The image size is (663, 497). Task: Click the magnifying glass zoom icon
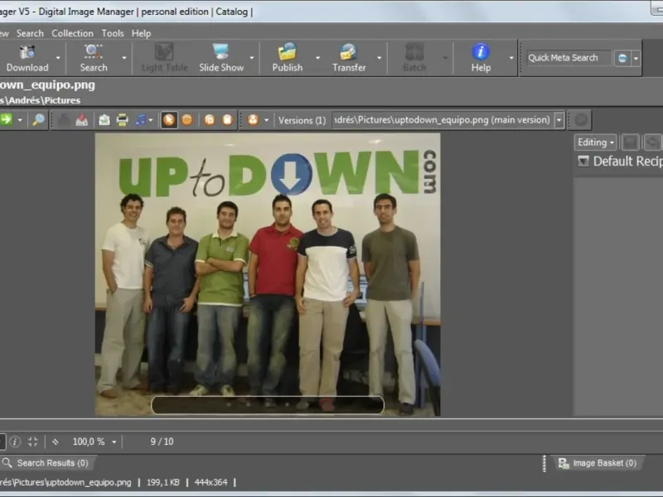pyautogui.click(x=38, y=120)
